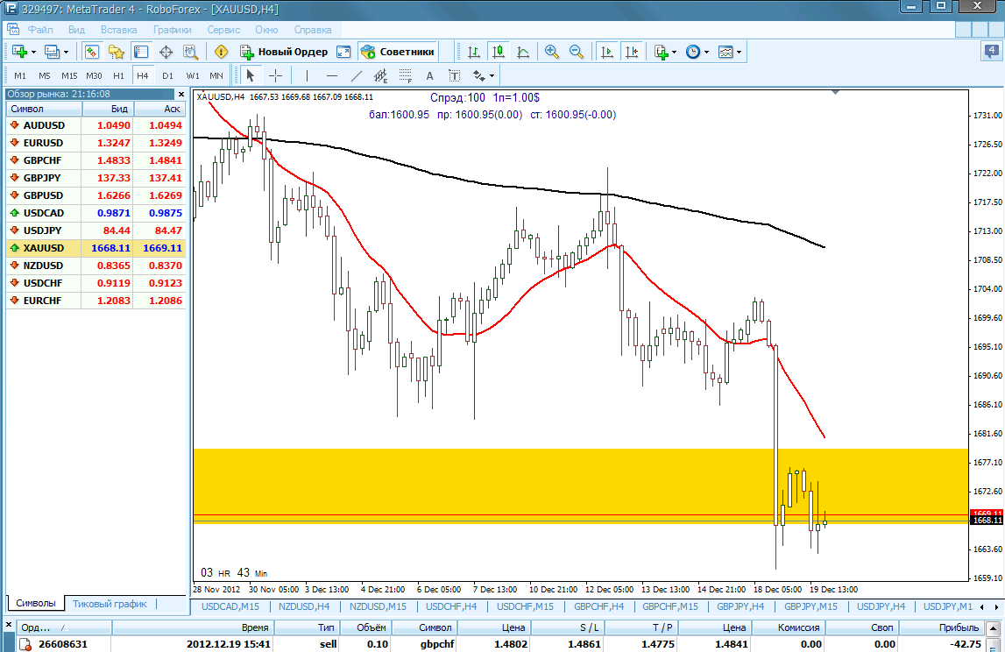This screenshot has width=1005, height=652.
Task: Expand the periodicity clock dropdown arrow
Action: coord(707,53)
